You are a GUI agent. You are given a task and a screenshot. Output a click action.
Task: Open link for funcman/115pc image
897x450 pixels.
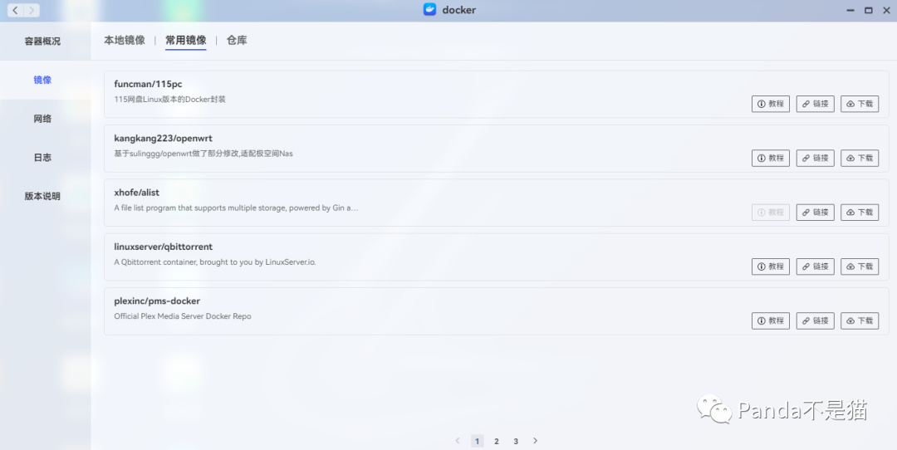click(816, 104)
